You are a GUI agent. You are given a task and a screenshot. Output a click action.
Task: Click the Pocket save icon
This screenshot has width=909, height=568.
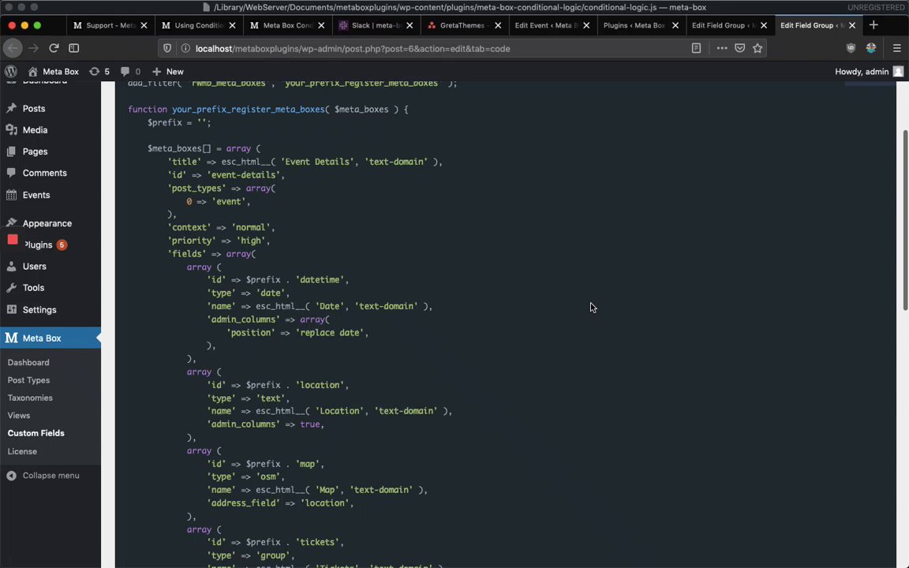coord(739,48)
